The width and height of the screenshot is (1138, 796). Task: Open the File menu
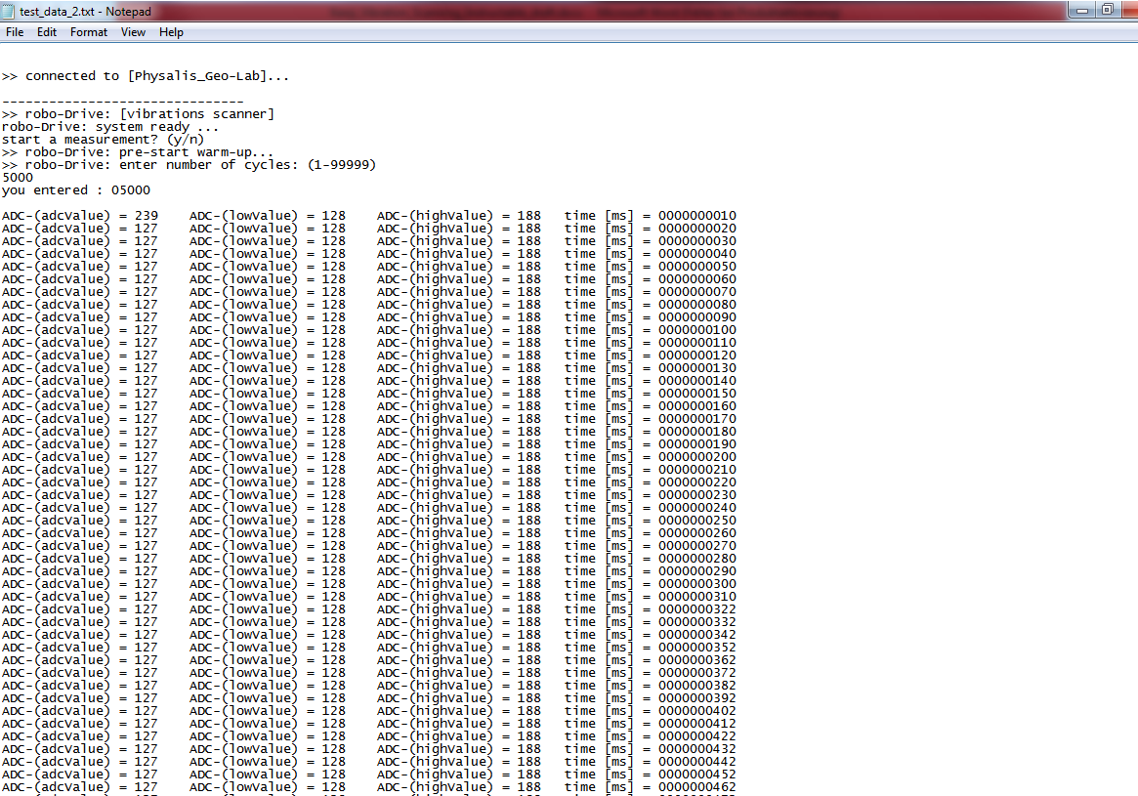15,32
